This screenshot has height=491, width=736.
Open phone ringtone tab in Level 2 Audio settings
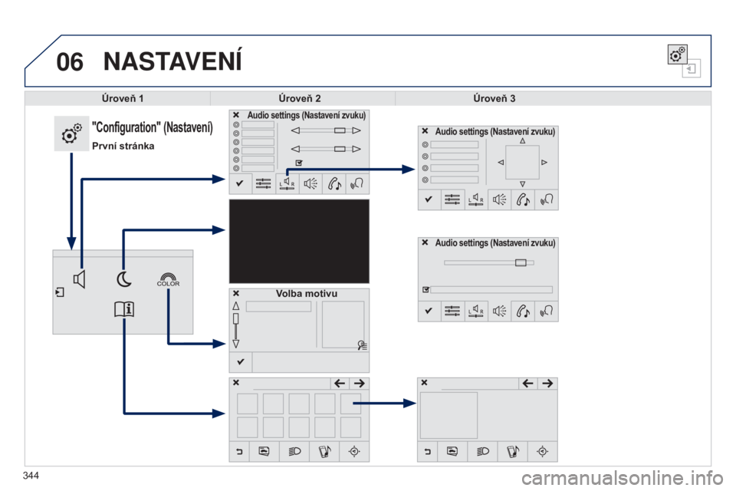click(333, 183)
